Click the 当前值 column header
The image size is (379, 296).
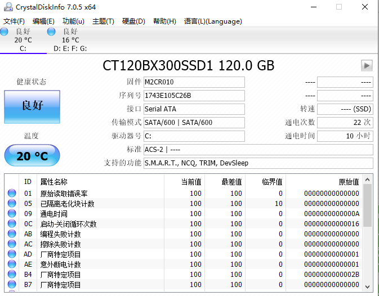tap(184, 182)
